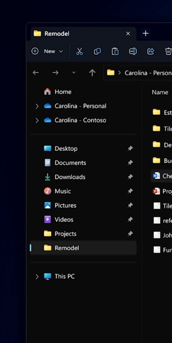Click the Share icon in toolbar
This screenshot has height=343, width=172.
pyautogui.click(x=151, y=52)
